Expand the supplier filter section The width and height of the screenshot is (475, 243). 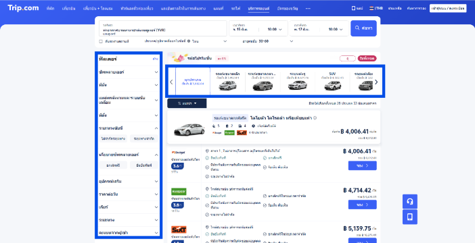129,72
